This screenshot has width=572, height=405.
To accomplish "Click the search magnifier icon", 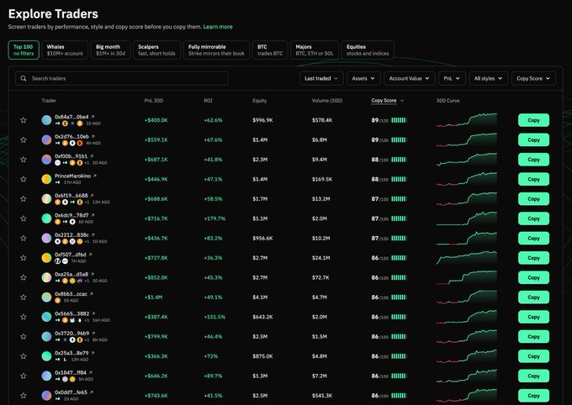I will click(x=24, y=78).
